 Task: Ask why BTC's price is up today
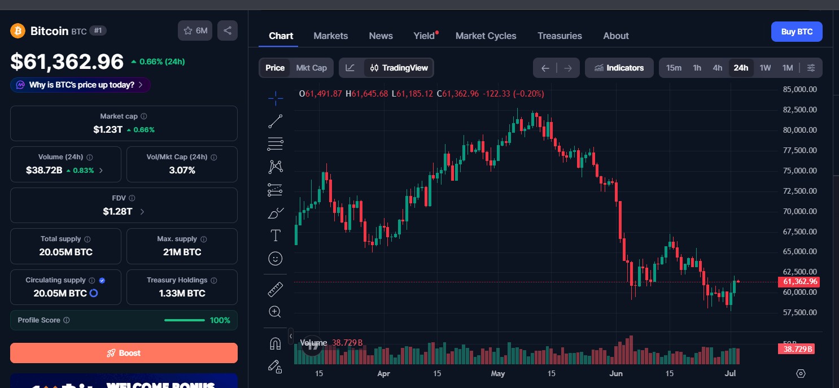coord(80,85)
